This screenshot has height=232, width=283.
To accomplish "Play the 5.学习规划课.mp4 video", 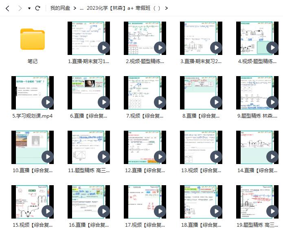I will point(48,102).
